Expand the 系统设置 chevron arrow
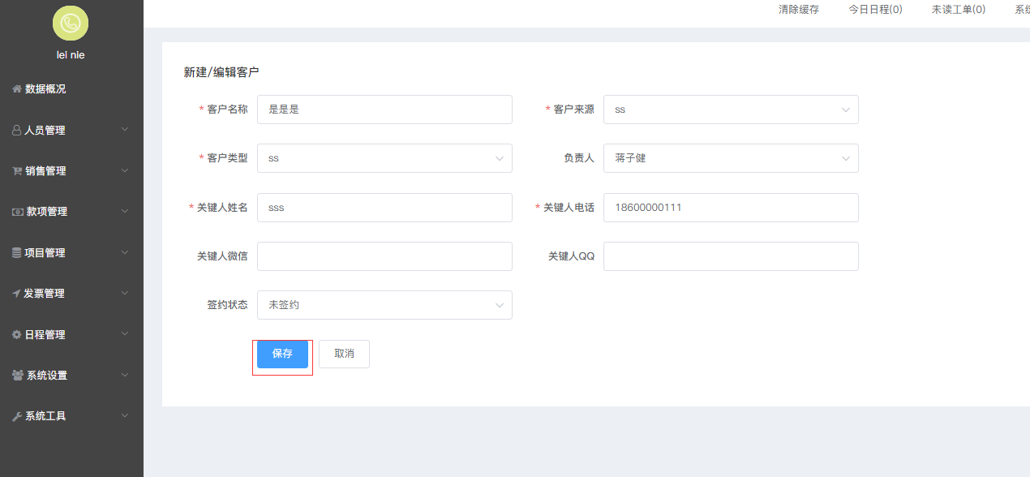Image resolution: width=1030 pixels, height=477 pixels. [125, 375]
